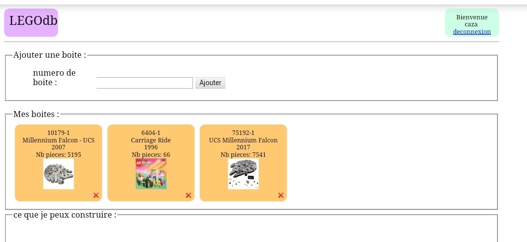Viewport: 527px width, 242px height.
Task: Click the Nb pieces: 7541 label
Action: pos(243,155)
